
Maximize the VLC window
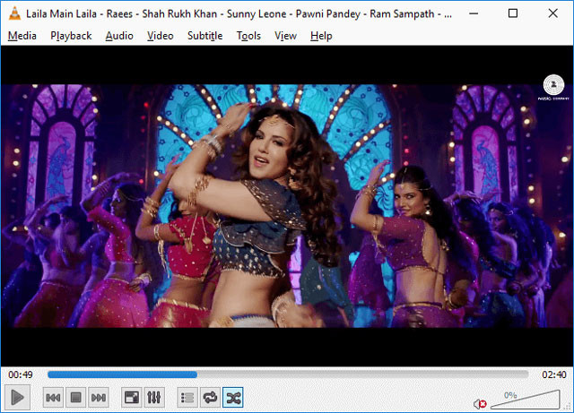click(513, 13)
